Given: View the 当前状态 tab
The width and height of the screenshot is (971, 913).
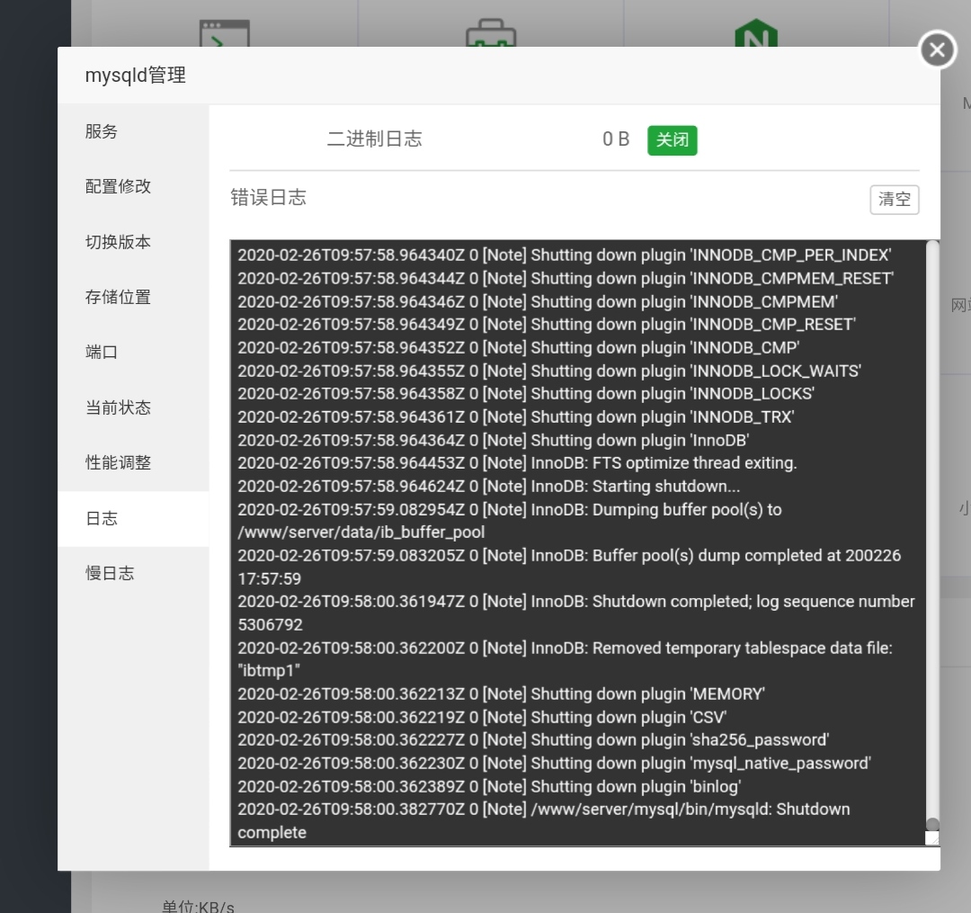Looking at the screenshot, I should 118,407.
